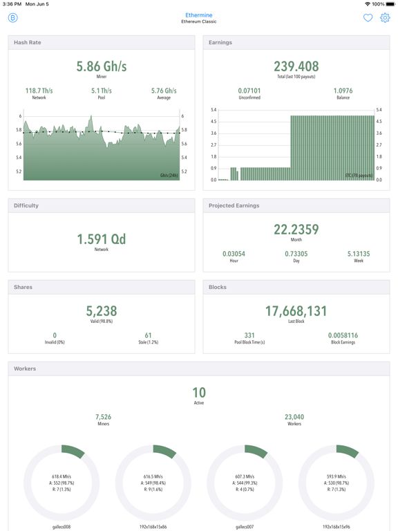Viewport: 398px width, 531px height.
Task: Tap the 10 Active workers count
Action: point(199,393)
